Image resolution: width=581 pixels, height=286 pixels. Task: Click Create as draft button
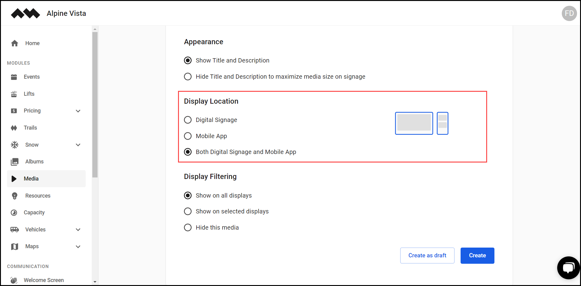(427, 256)
